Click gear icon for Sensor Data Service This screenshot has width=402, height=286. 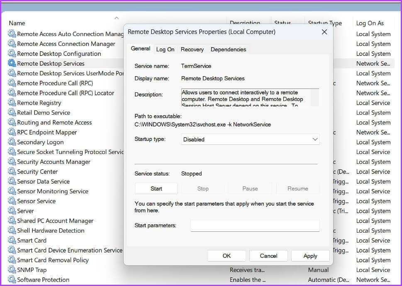[x=12, y=181]
